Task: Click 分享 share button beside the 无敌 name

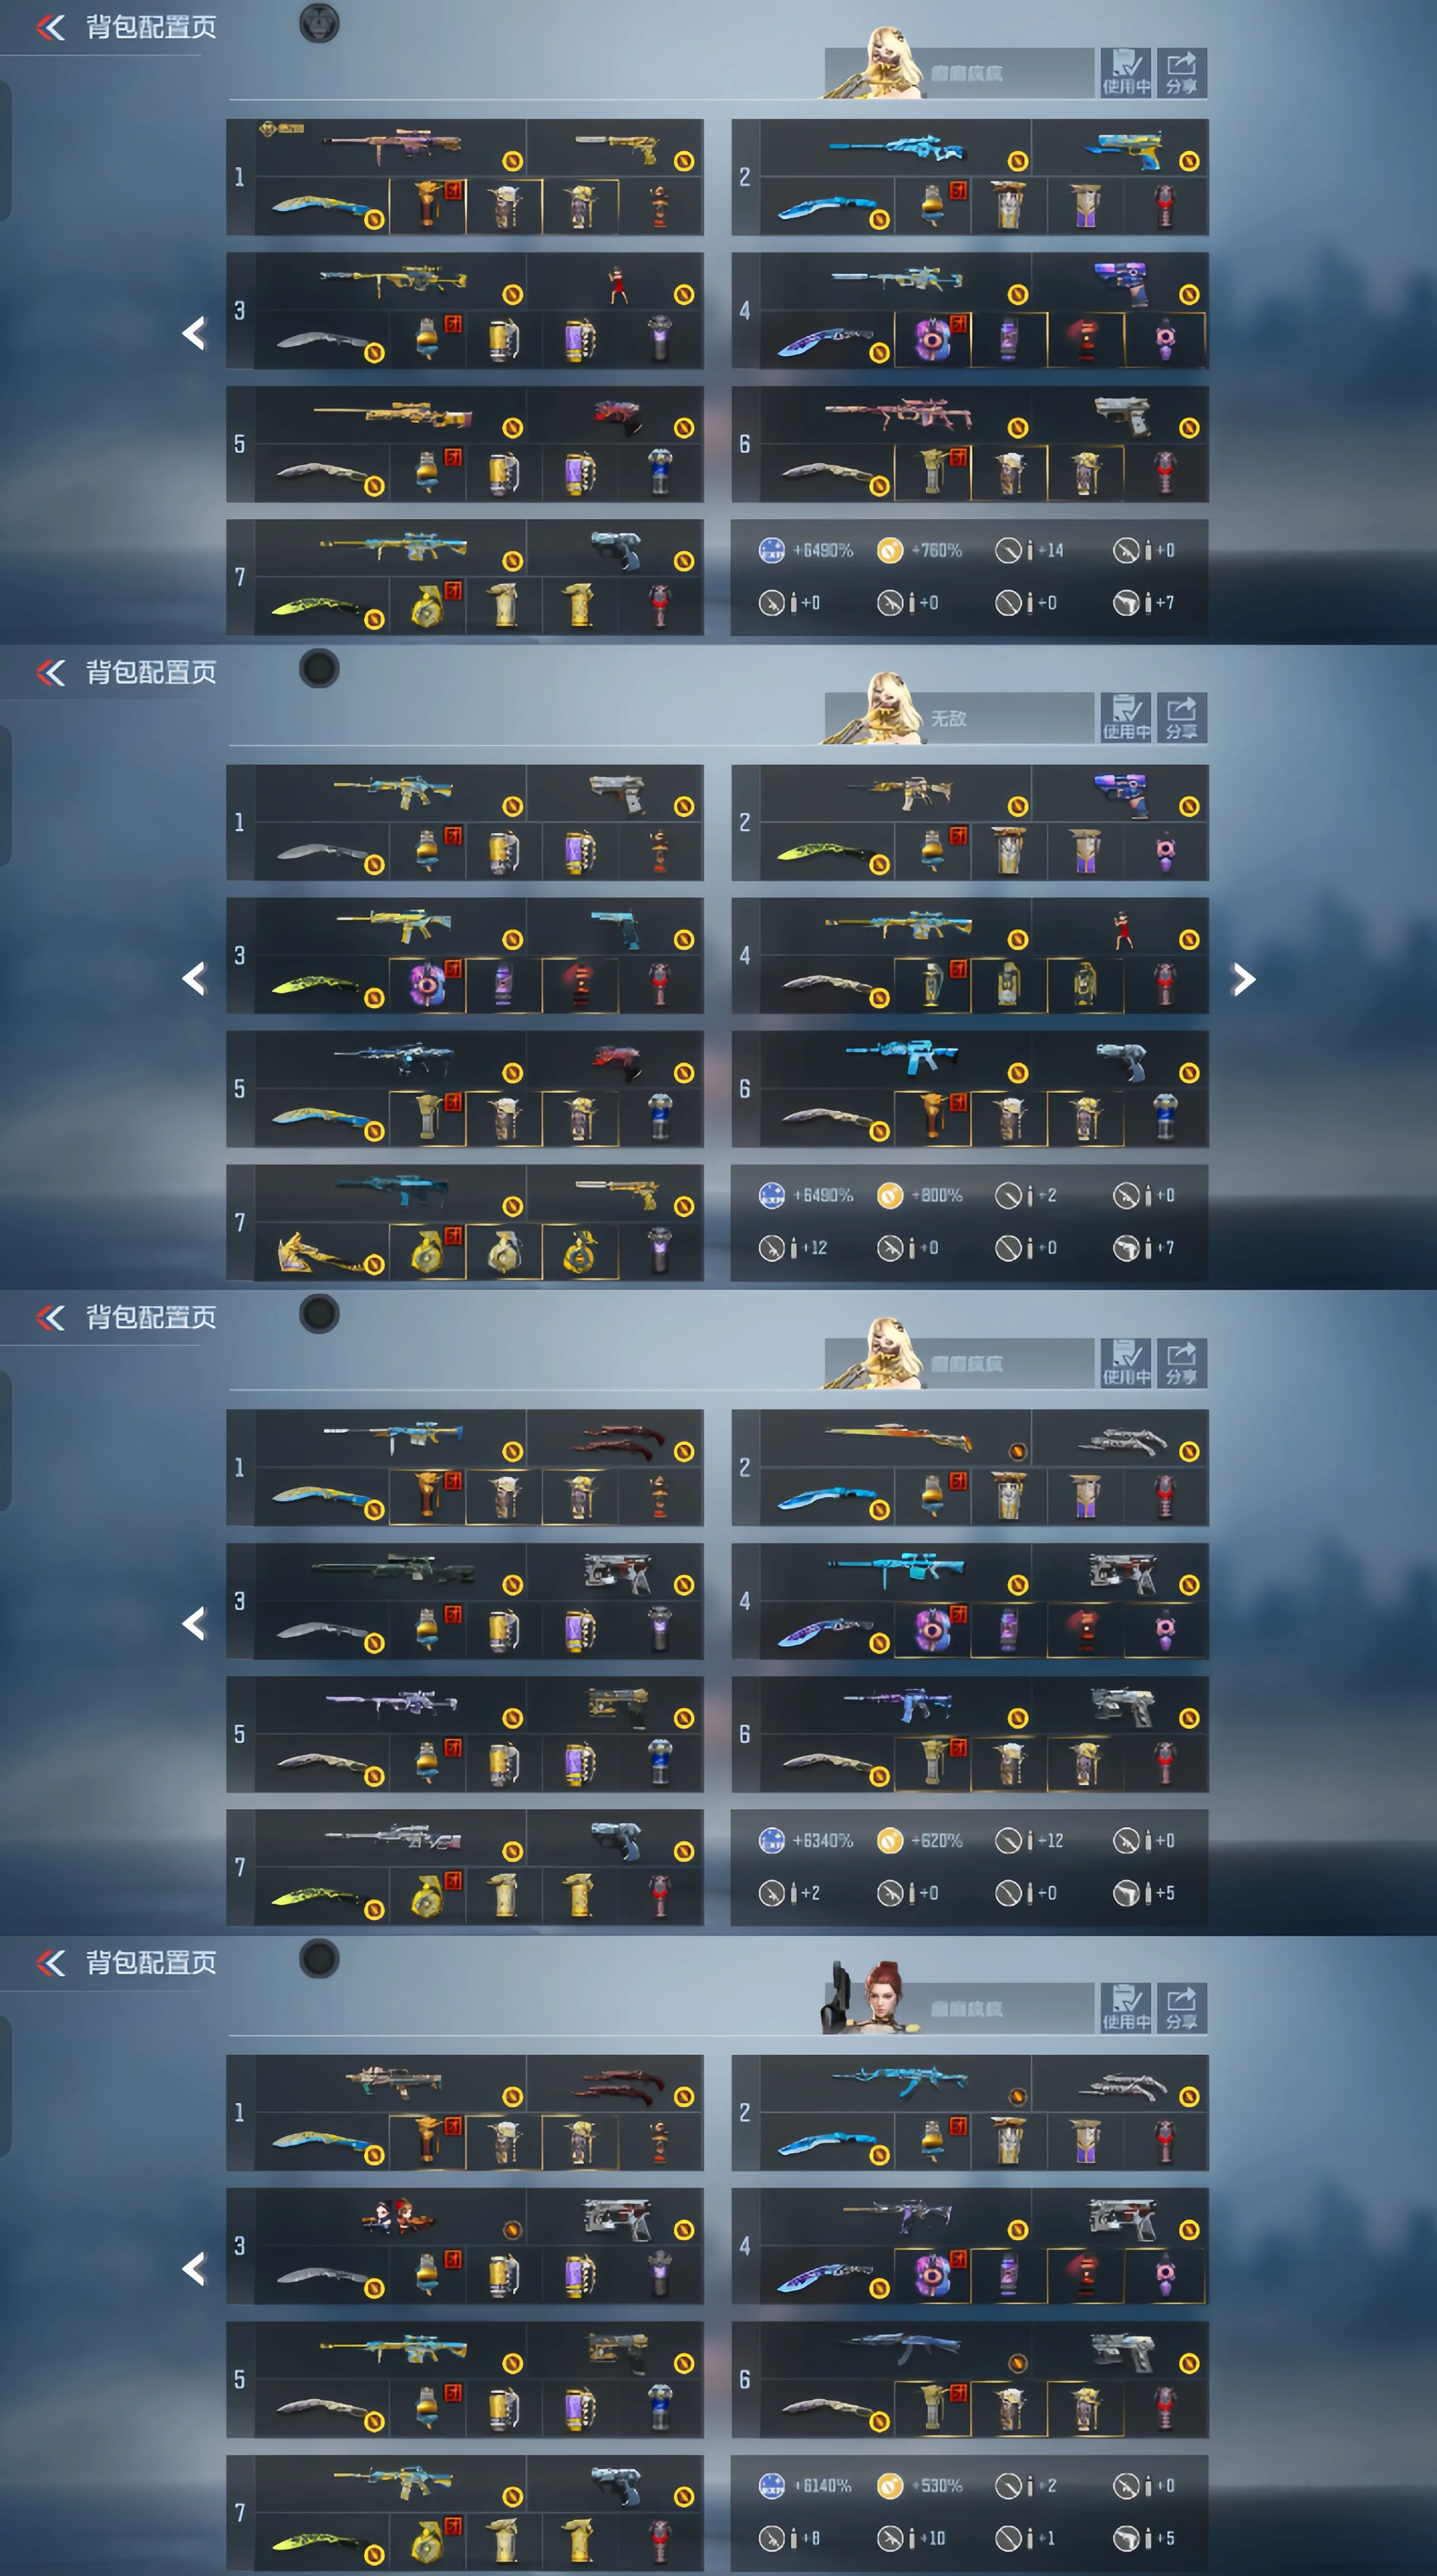Action: tap(1181, 718)
